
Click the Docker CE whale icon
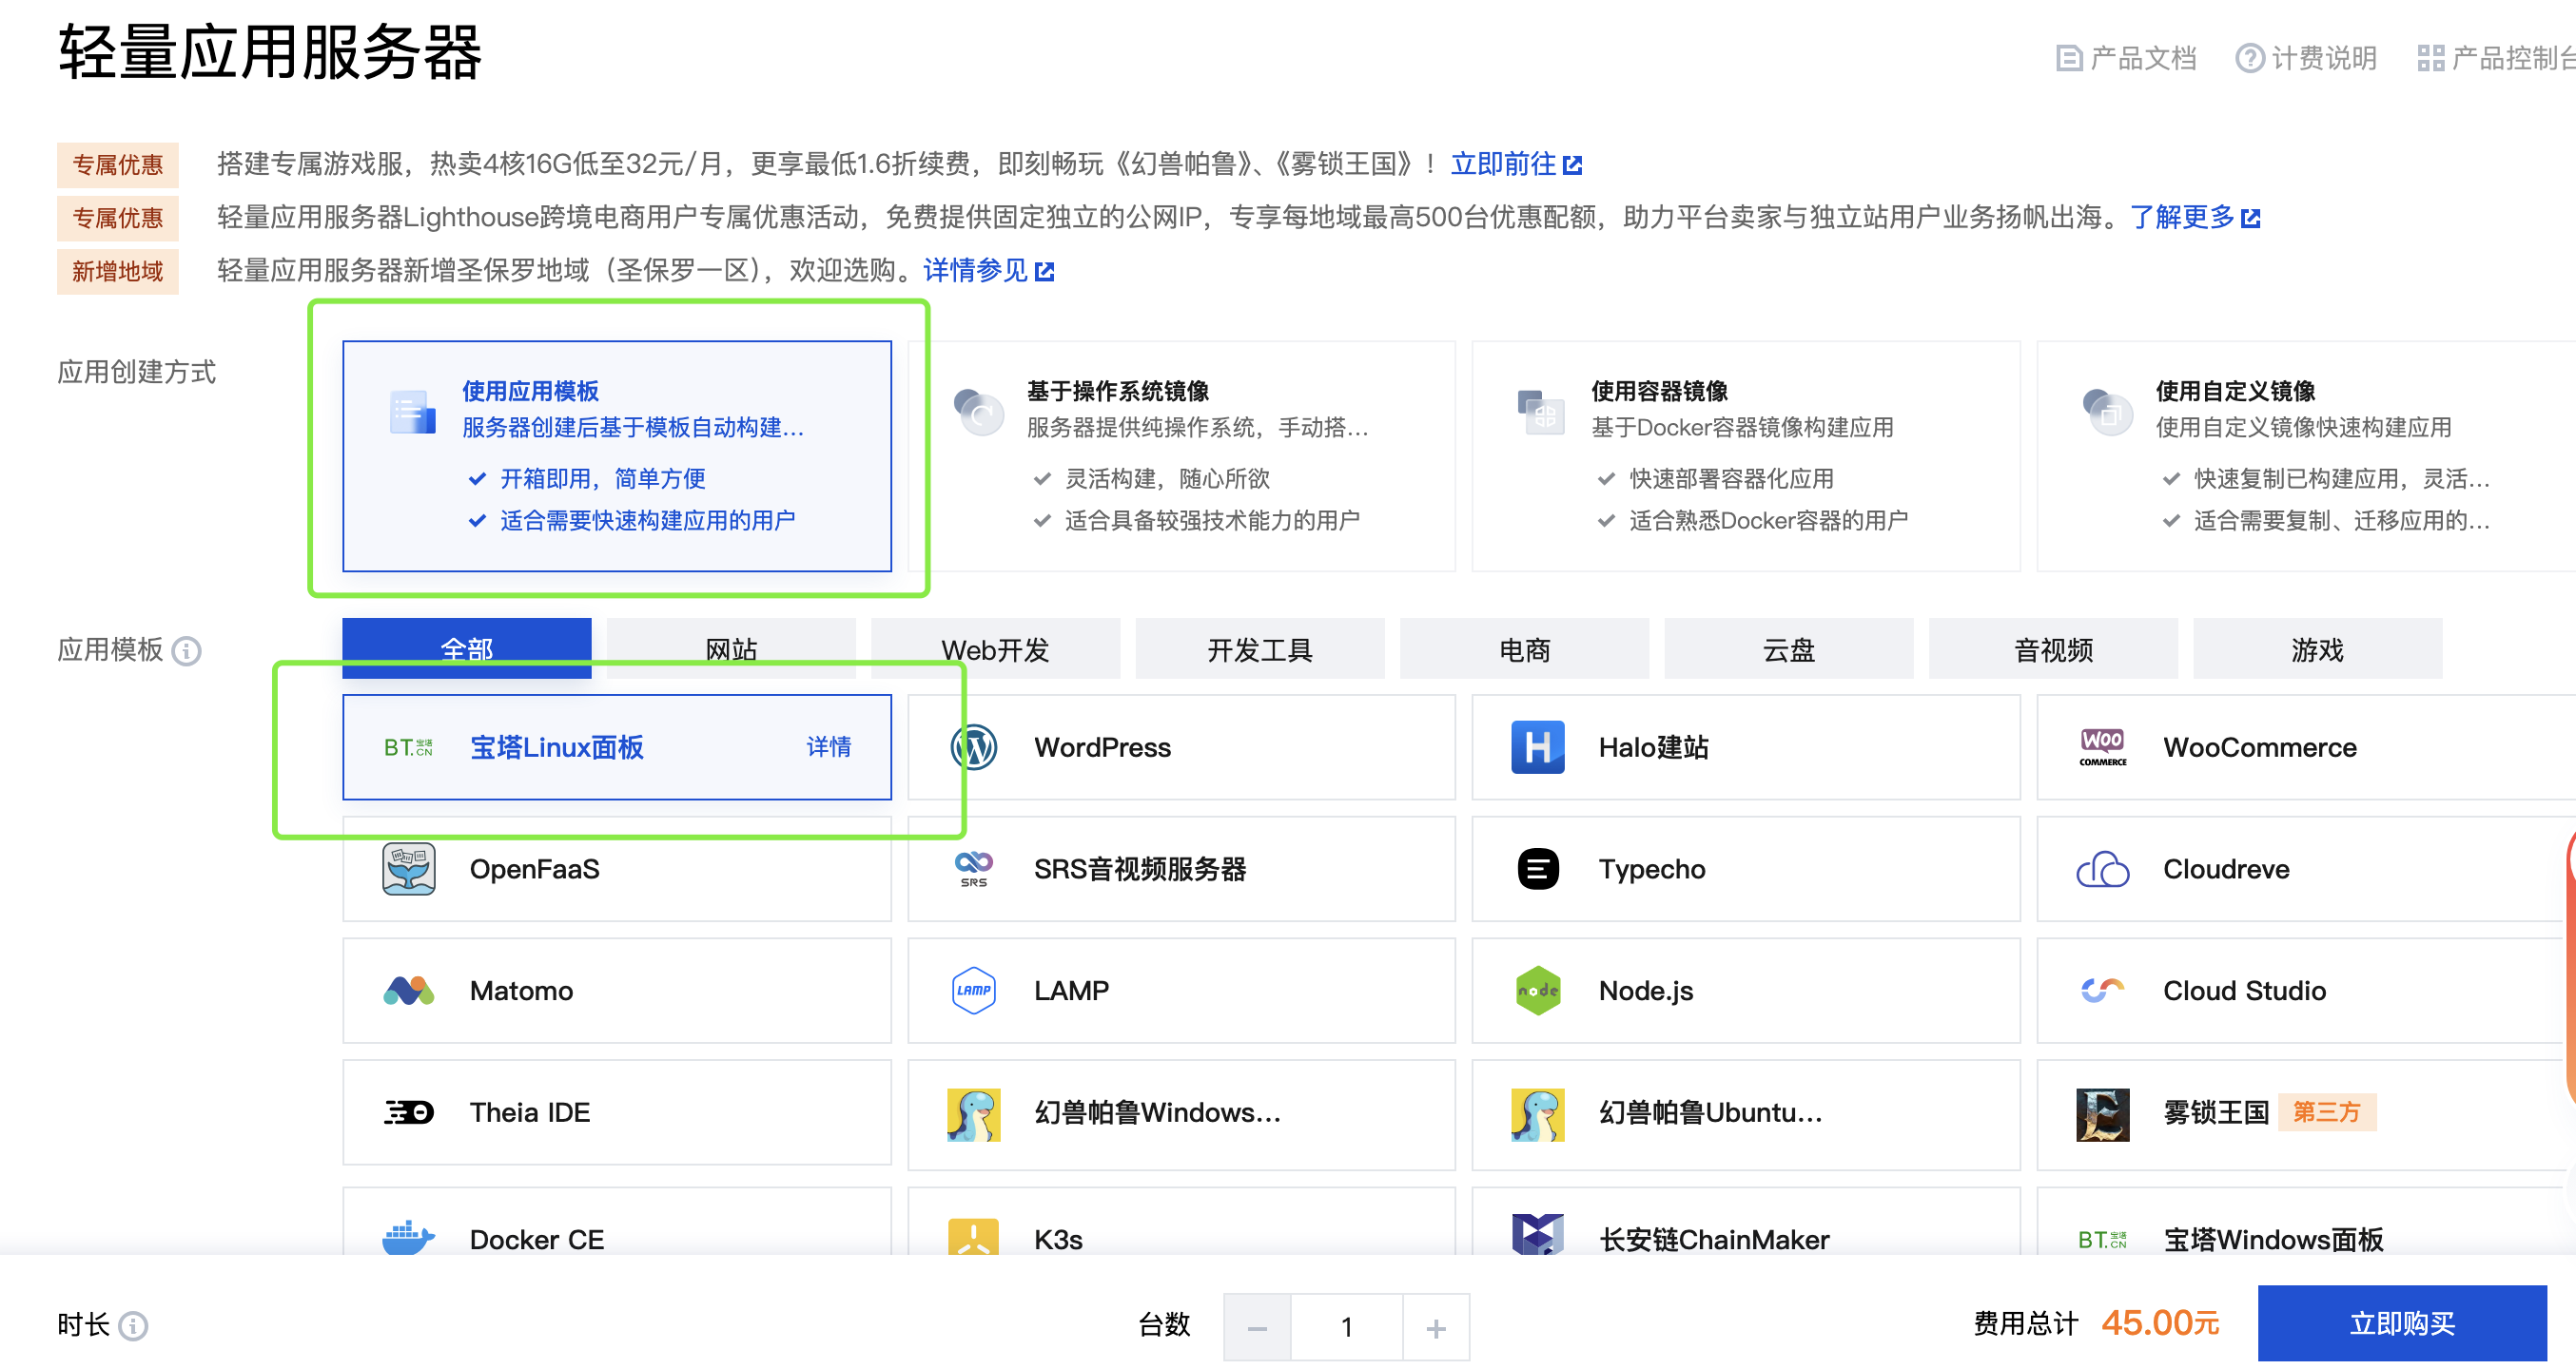click(408, 1237)
